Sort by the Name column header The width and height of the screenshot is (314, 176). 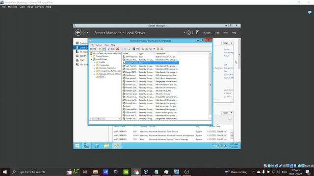(130, 53)
